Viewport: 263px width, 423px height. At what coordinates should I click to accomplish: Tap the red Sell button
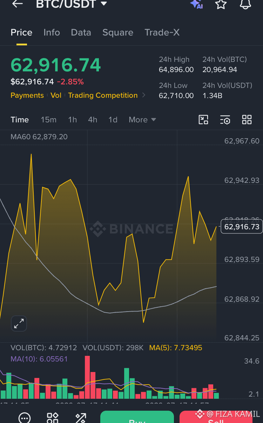click(216, 417)
